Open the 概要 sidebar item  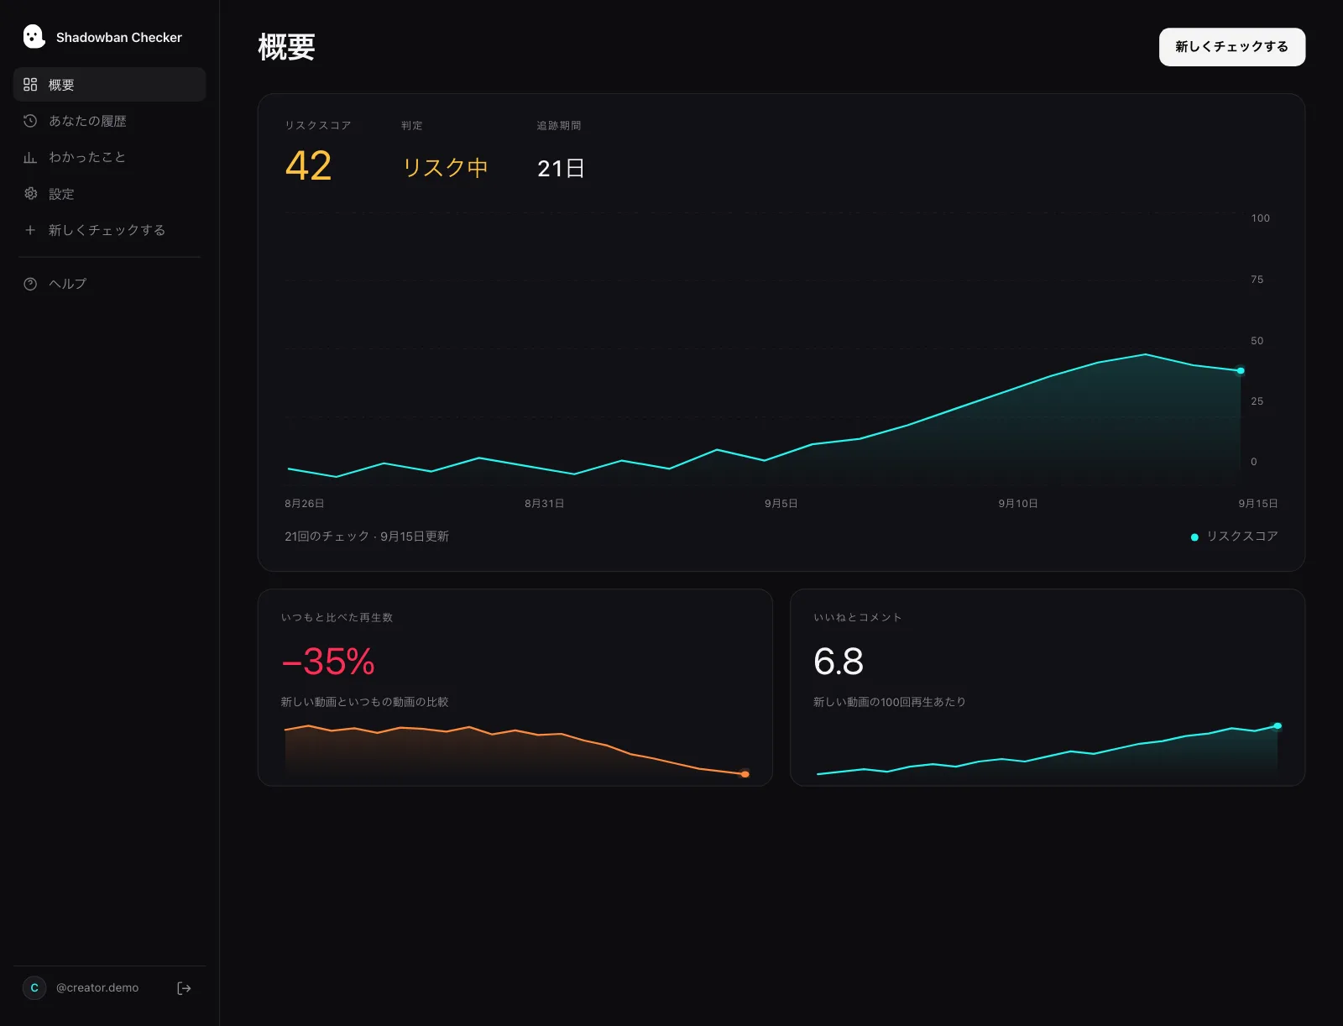click(x=109, y=85)
